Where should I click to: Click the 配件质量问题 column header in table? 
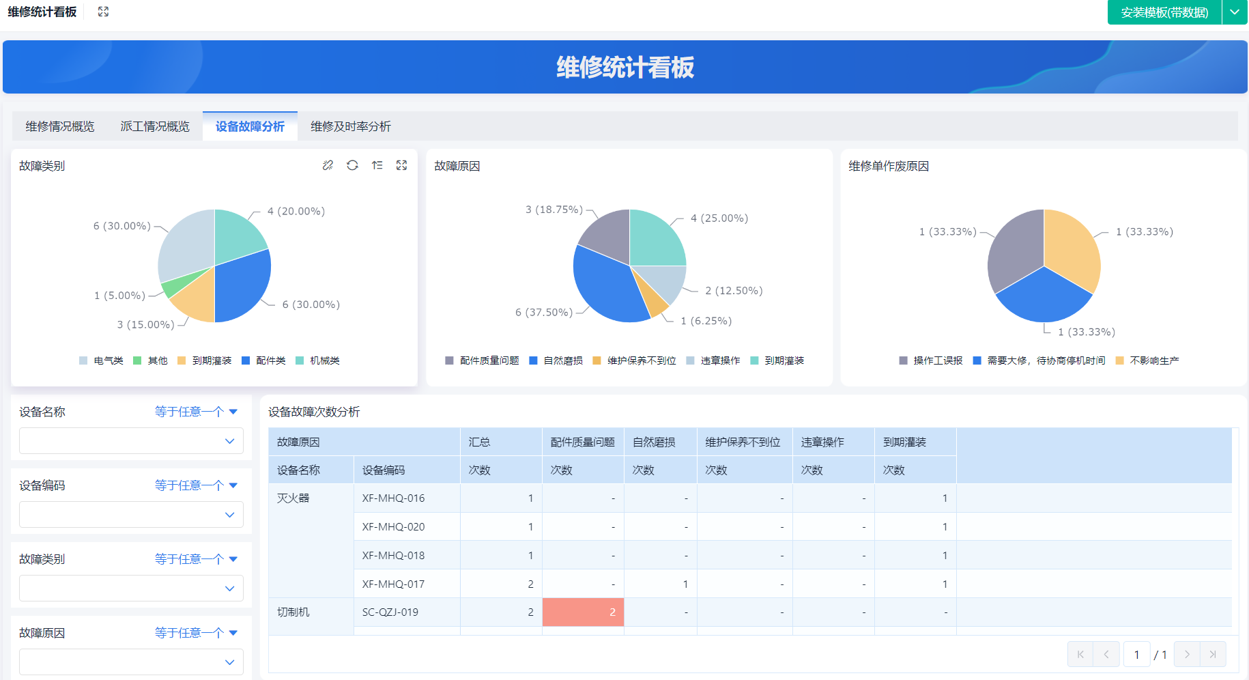[583, 442]
